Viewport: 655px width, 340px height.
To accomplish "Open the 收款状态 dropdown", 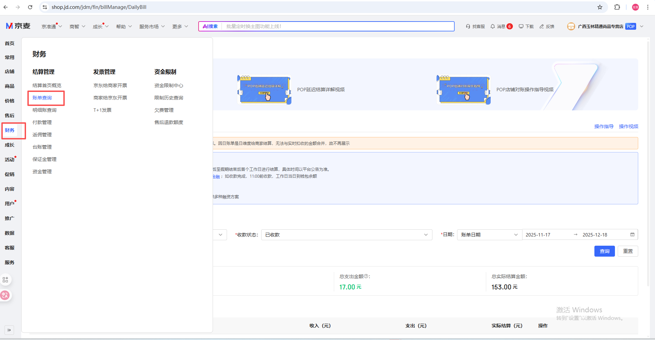I will click(x=346, y=235).
